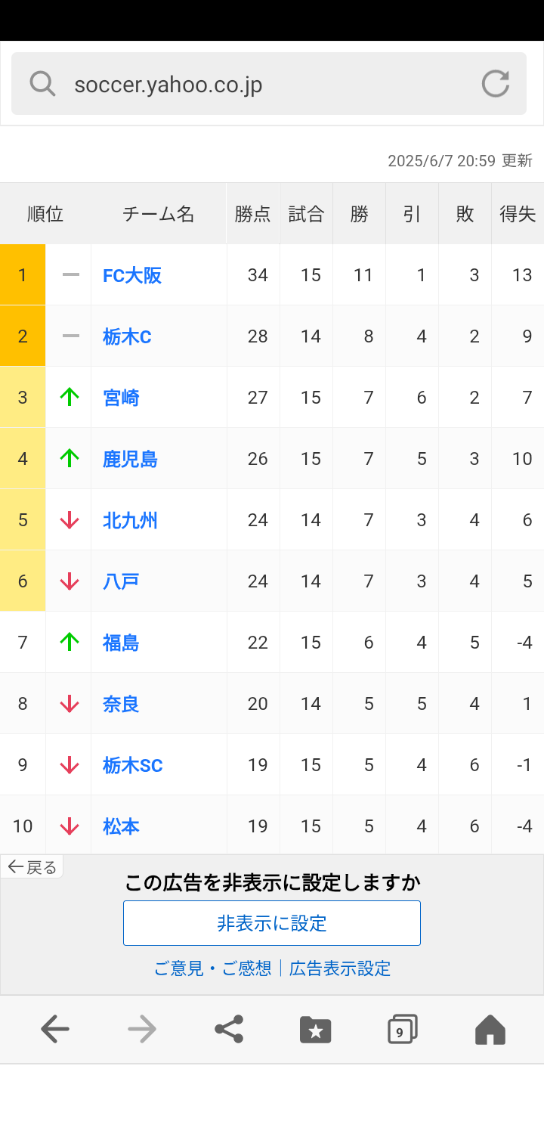The height and width of the screenshot is (1131, 544).
Task: Select the 鹿児島 team link
Action: [130, 459]
